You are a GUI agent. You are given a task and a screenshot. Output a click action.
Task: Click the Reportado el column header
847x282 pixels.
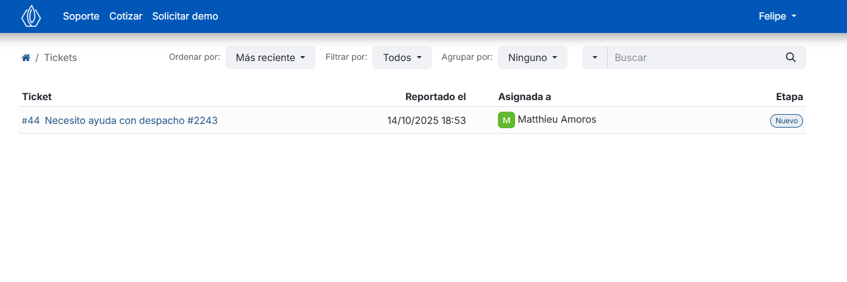(x=436, y=96)
